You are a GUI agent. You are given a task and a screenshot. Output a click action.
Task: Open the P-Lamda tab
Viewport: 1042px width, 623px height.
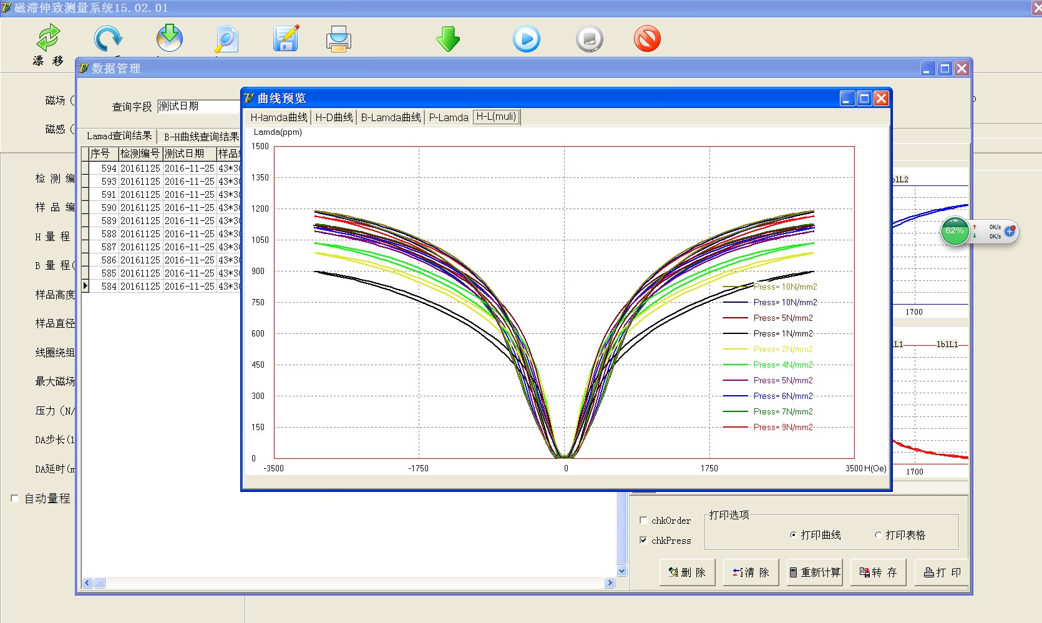tap(448, 117)
